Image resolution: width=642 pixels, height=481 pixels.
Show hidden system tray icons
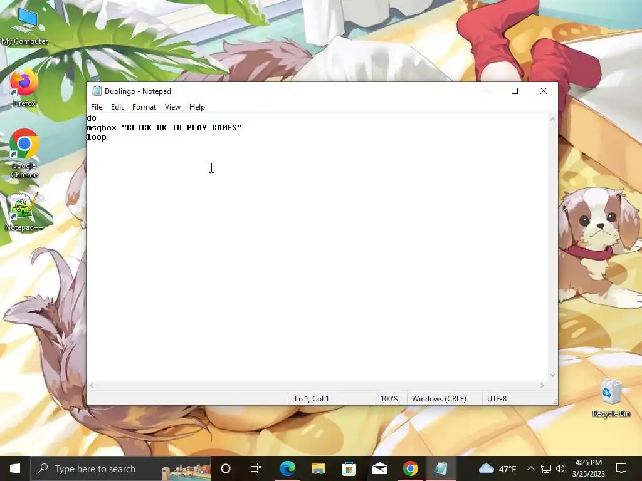point(530,468)
